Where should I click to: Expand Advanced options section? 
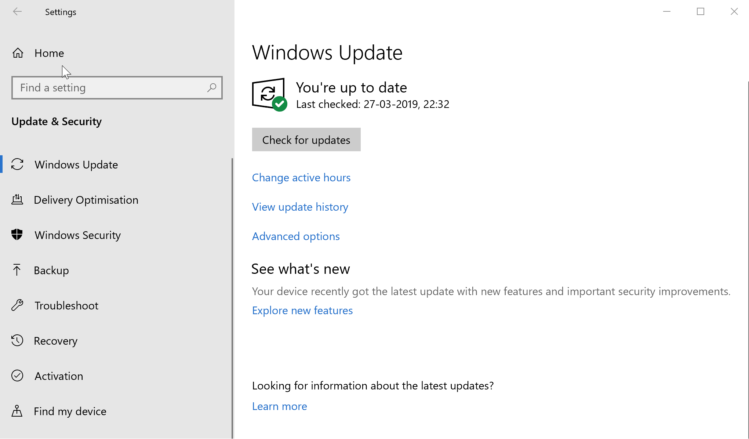coord(296,236)
